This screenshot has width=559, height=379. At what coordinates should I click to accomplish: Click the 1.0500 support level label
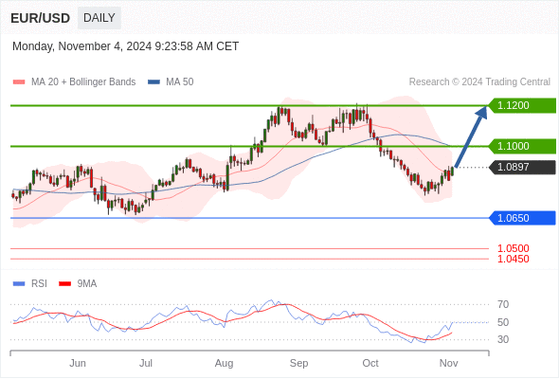point(514,248)
